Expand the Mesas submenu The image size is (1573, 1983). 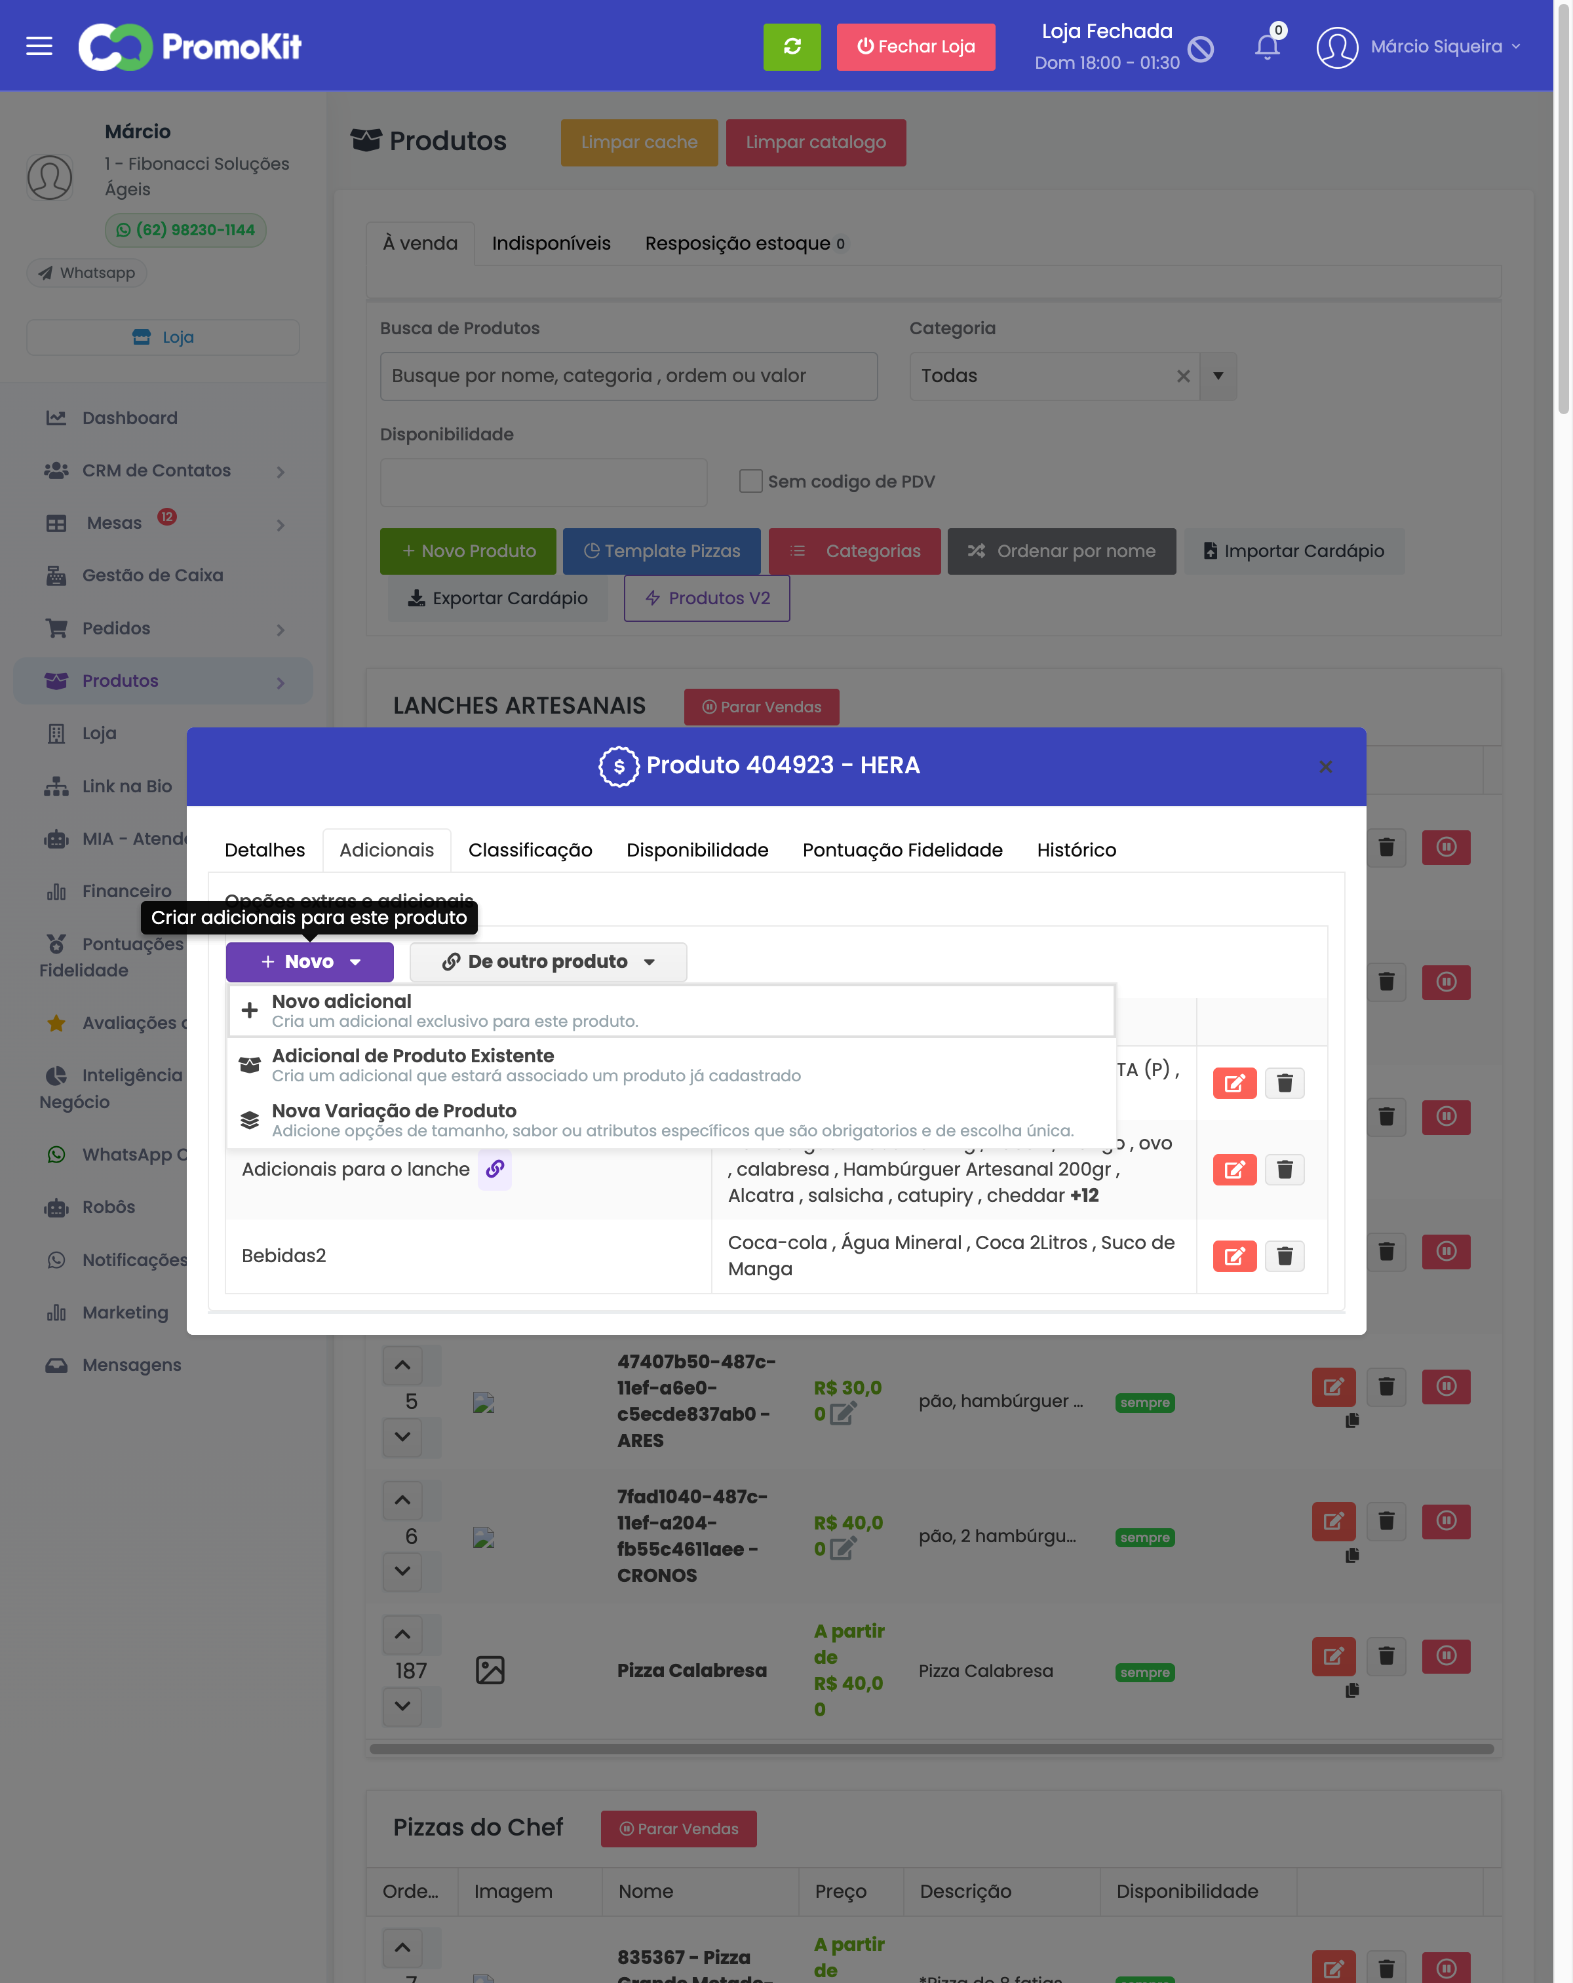(281, 524)
